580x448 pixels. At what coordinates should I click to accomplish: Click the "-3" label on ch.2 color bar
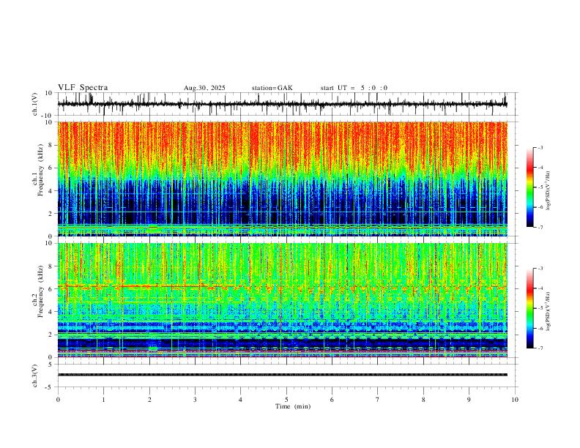(540, 269)
